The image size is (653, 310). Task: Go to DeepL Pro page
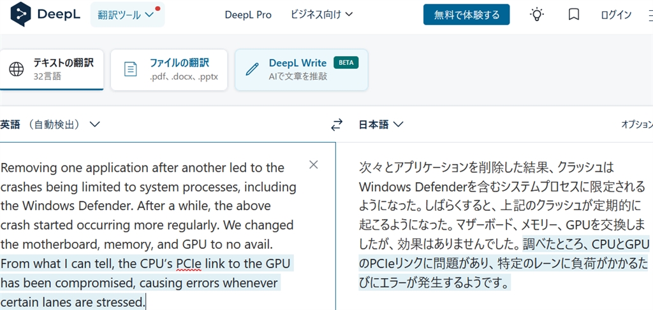tap(248, 15)
